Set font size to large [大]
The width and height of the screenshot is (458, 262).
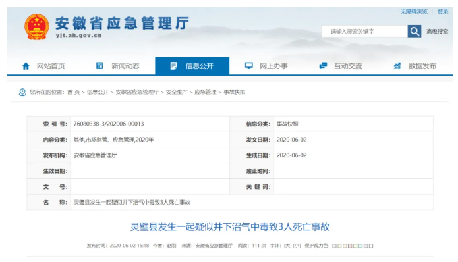coord(288,246)
